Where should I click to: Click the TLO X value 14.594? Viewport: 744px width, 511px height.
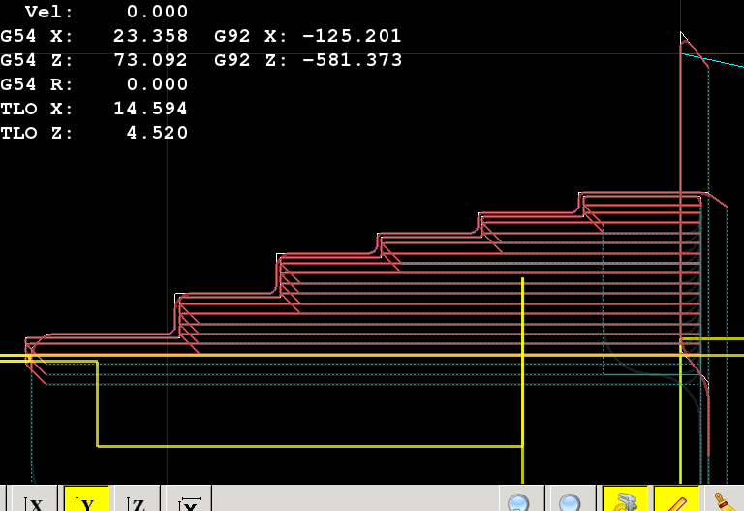coord(150,109)
